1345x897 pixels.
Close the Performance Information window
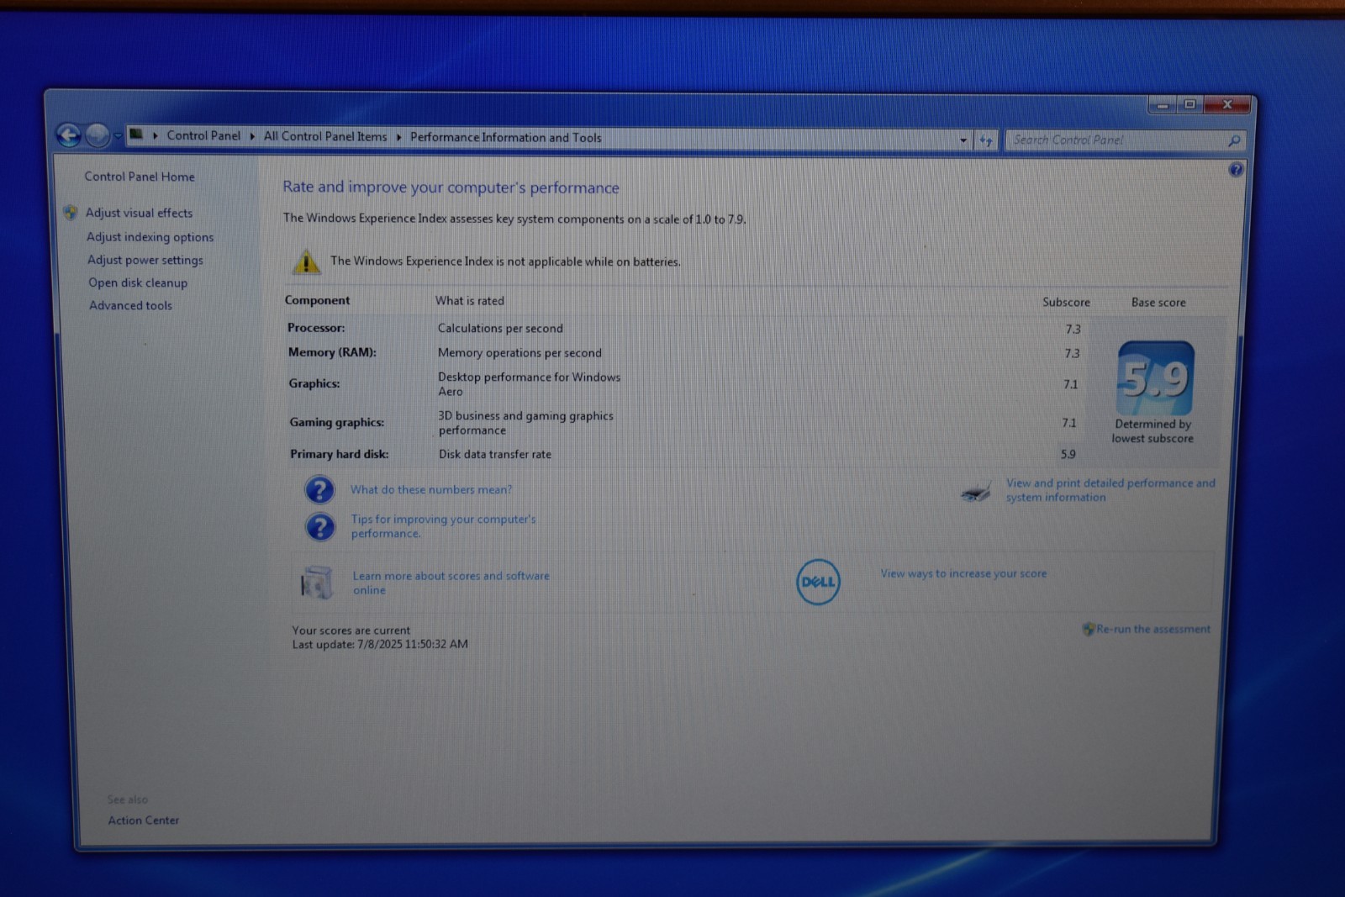click(1228, 105)
